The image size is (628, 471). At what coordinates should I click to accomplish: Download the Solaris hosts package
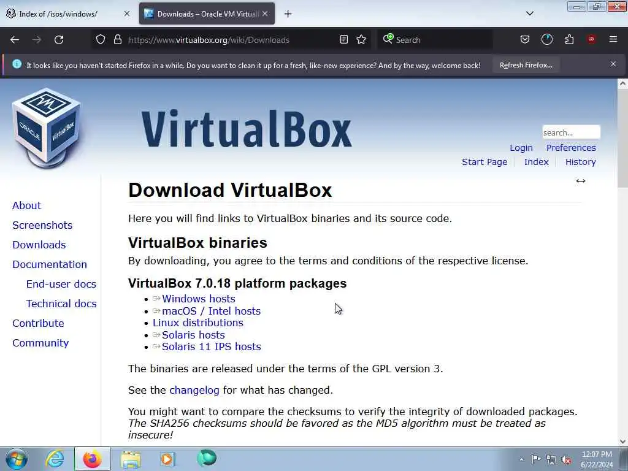(x=193, y=335)
